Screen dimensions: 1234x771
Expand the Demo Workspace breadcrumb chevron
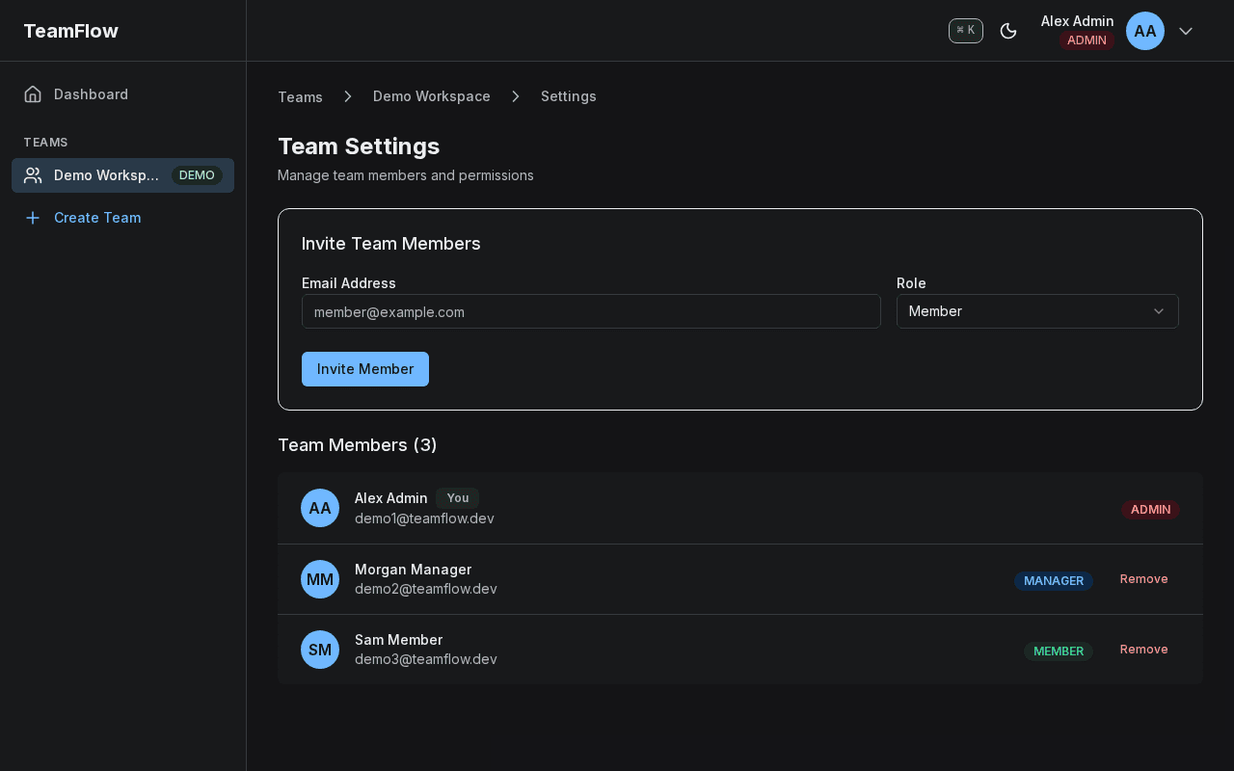515,96
